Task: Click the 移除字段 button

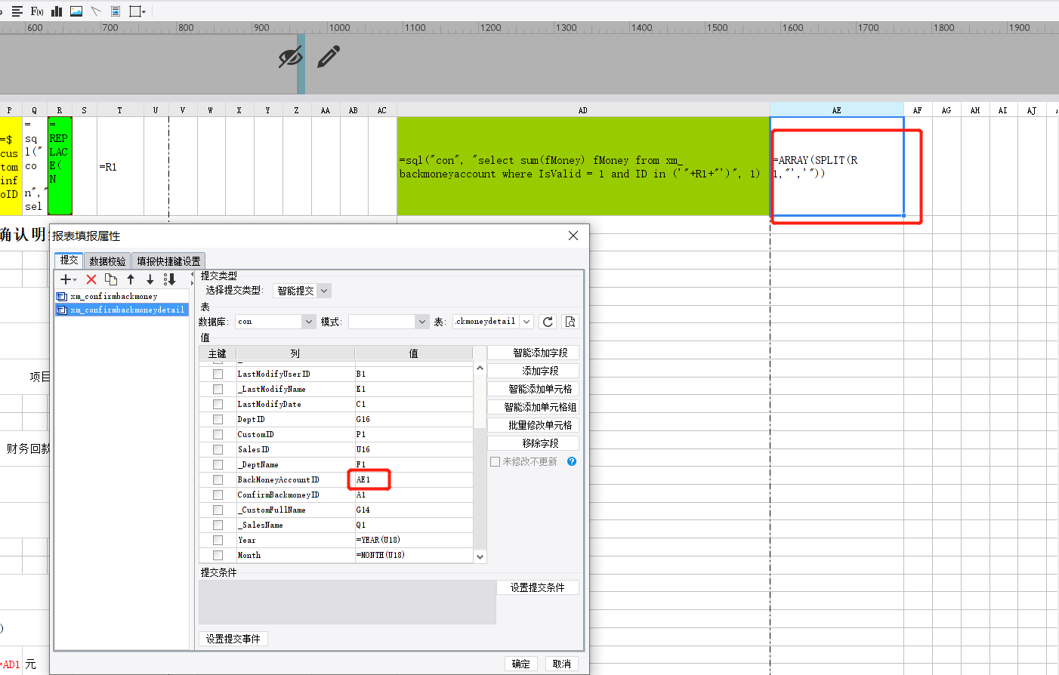Action: 533,443
